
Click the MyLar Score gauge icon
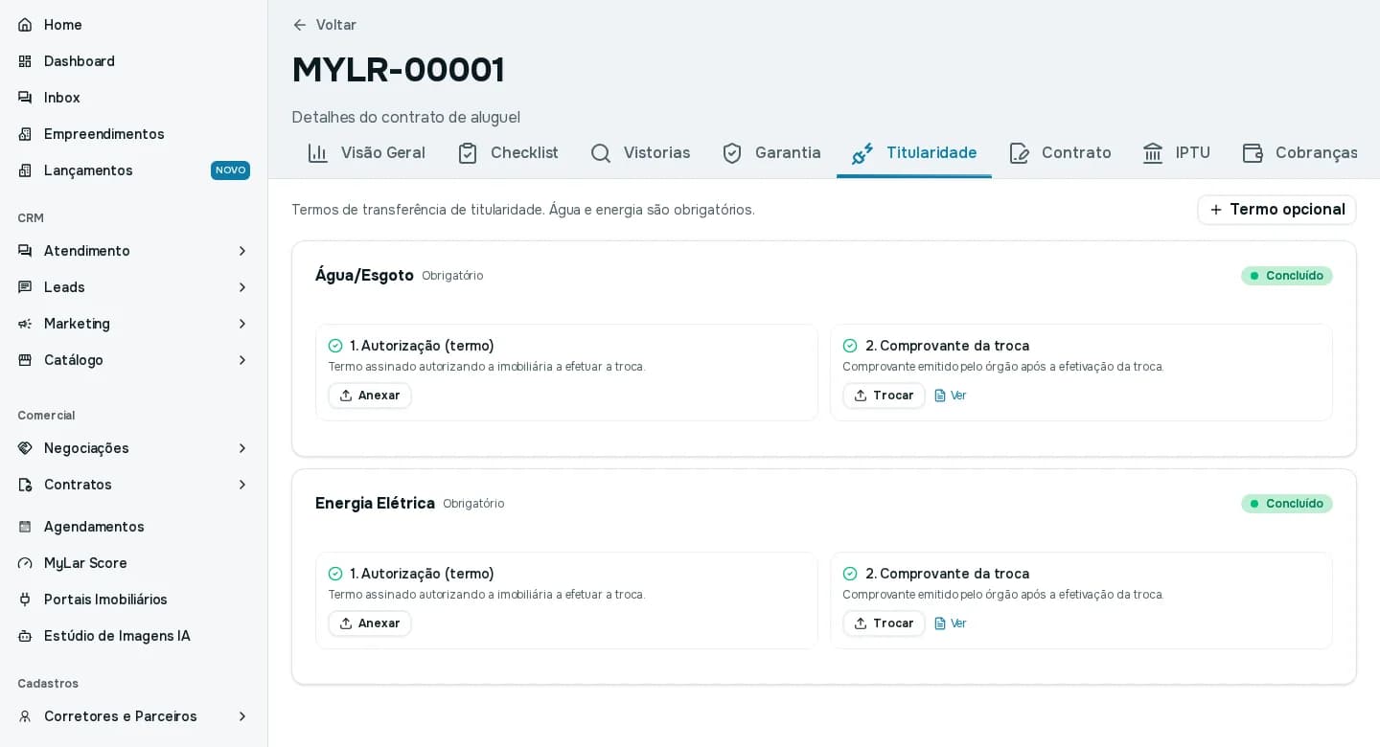point(25,563)
